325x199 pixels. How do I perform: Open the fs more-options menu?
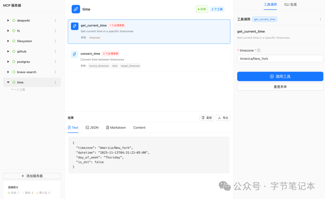click(55, 31)
